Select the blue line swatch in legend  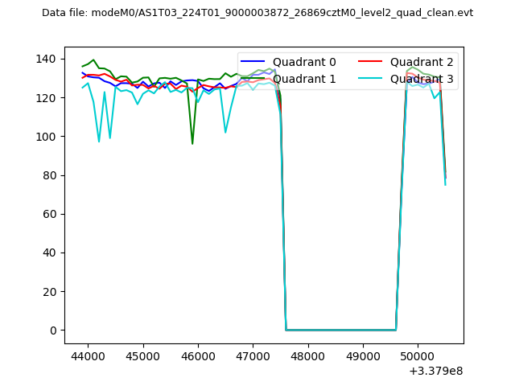coord(254,63)
